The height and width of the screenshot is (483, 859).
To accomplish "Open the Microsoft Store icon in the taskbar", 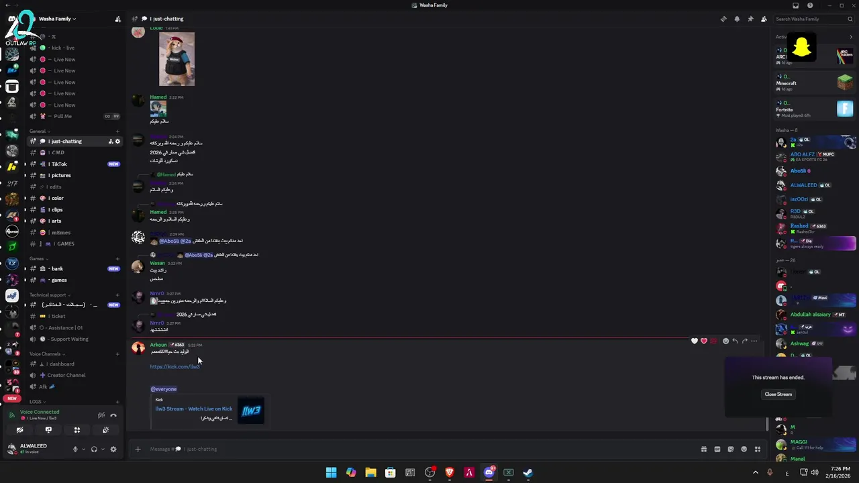I will (391, 472).
